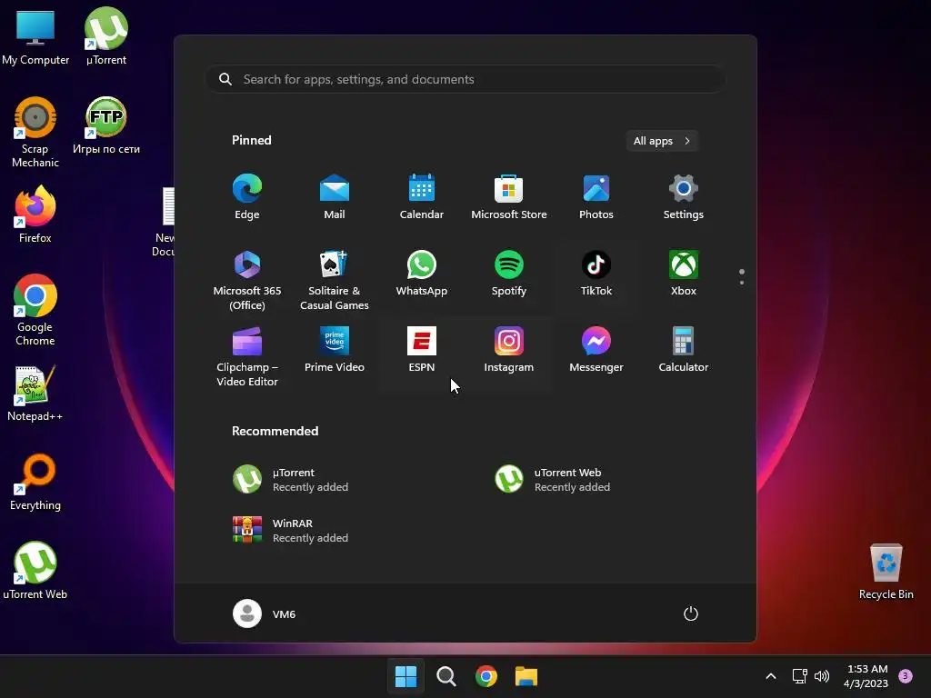Open Solitaire & Casual Games

pos(335,280)
